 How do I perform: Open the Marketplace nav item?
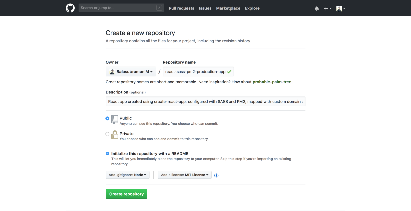[x=228, y=8]
